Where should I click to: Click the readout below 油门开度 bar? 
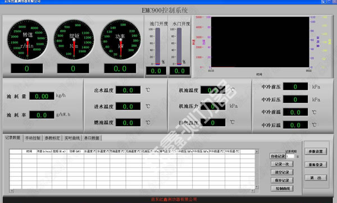tap(156, 71)
